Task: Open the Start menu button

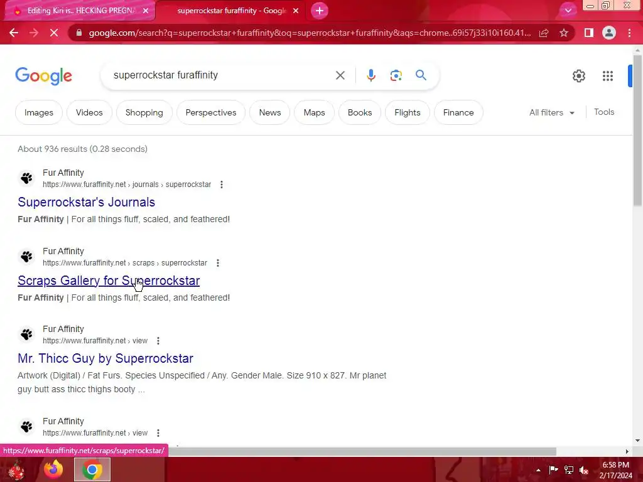Action: click(16, 469)
